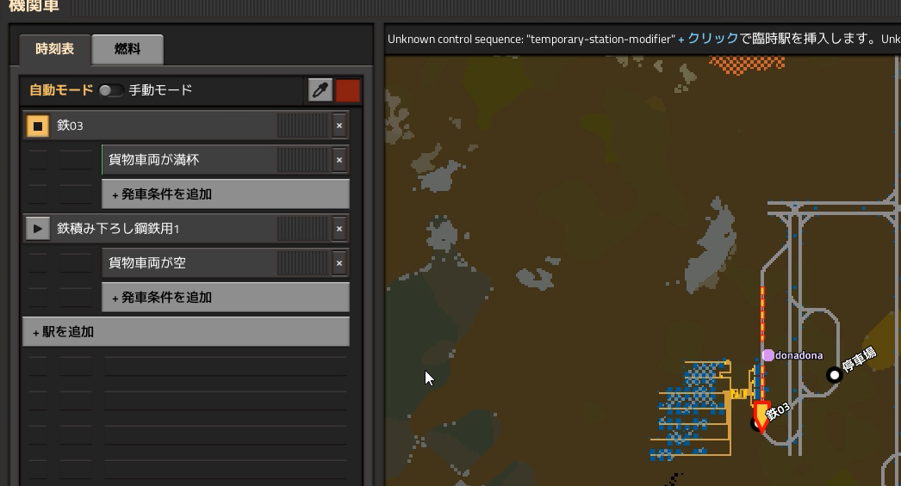Click the クリック link text in the map hint
Screen dimensions: 901x486
coord(712,39)
